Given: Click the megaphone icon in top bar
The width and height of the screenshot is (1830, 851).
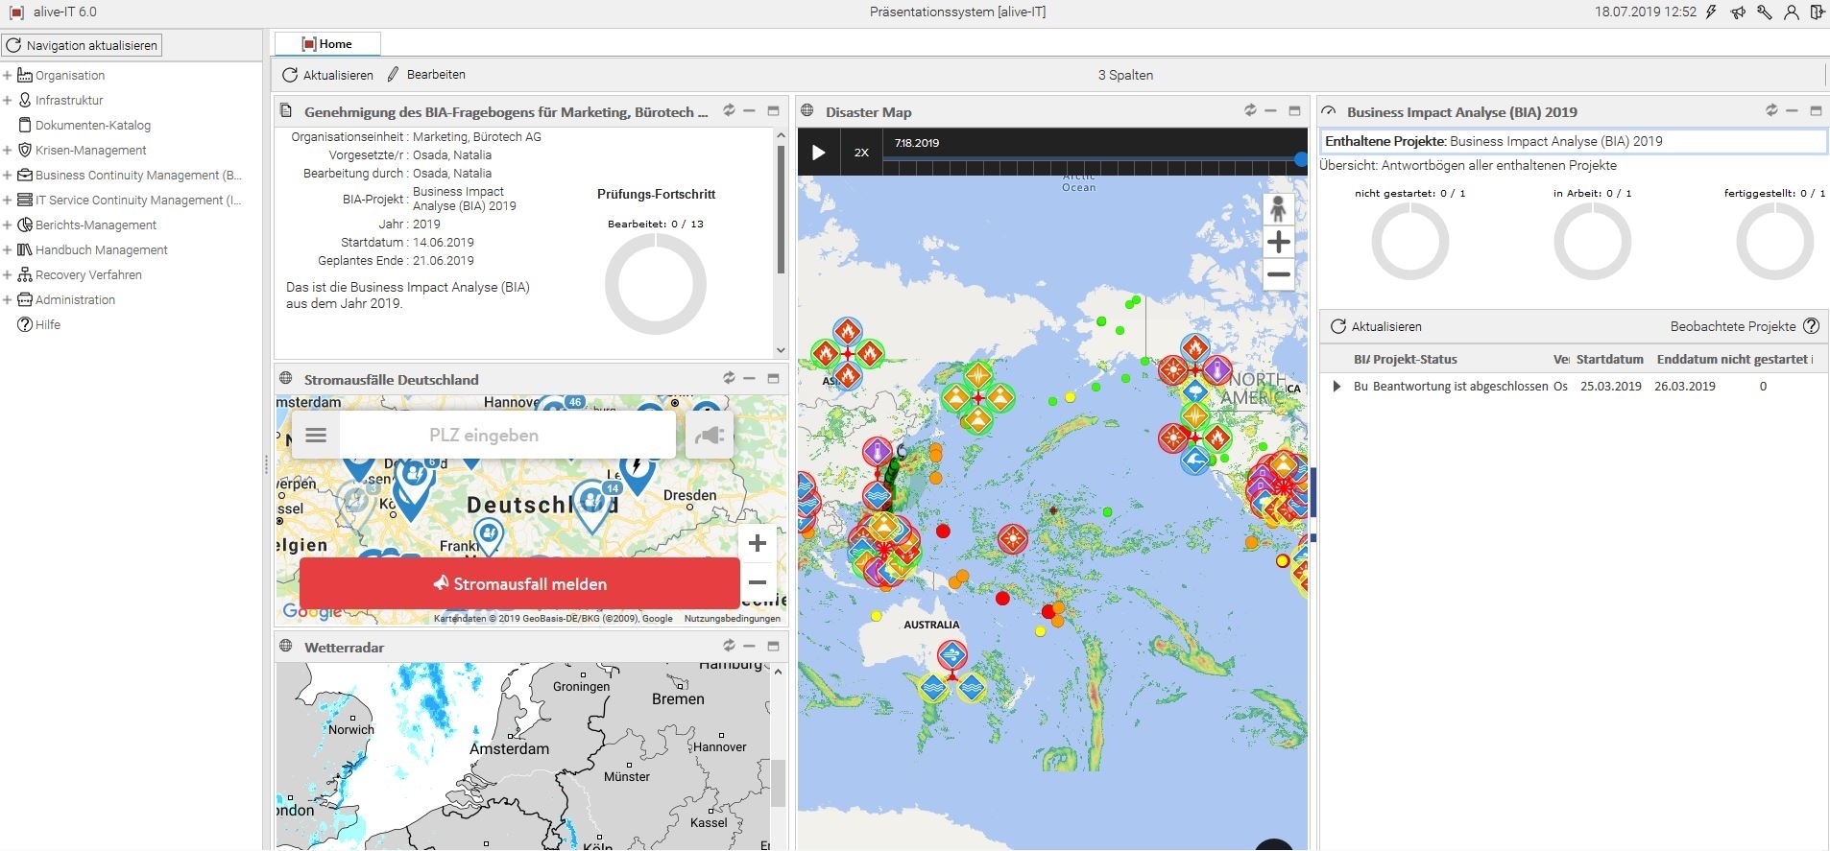Looking at the screenshot, I should [1739, 12].
